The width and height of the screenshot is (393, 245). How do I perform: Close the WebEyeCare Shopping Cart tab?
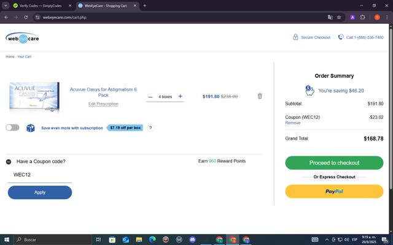(135, 6)
